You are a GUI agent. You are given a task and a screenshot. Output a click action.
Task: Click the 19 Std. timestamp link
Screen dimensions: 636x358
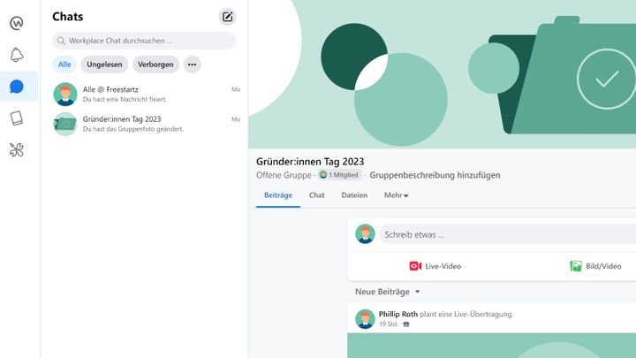389,324
